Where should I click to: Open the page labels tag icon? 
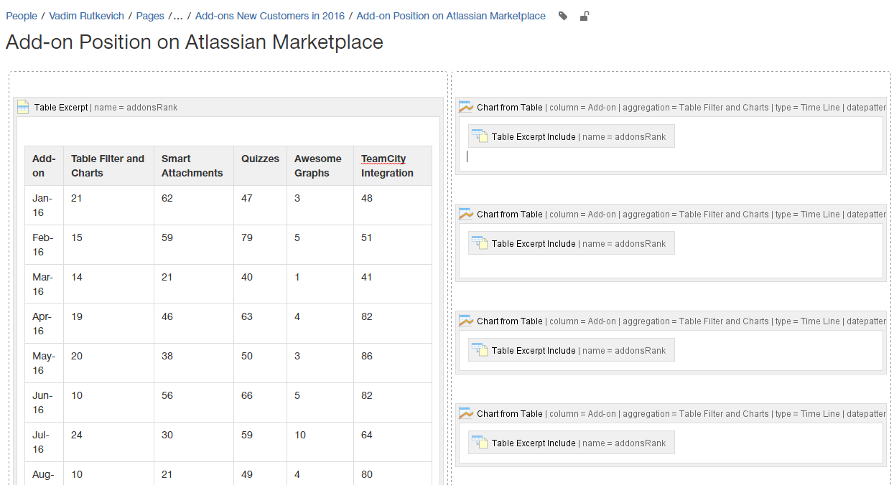tap(562, 15)
